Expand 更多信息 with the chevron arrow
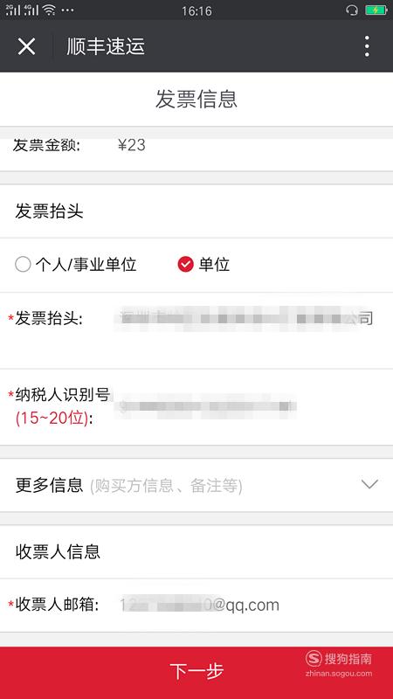This screenshot has width=393, height=699. (x=369, y=484)
